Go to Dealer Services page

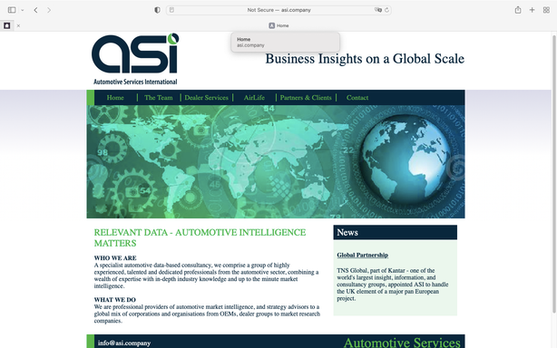point(207,98)
